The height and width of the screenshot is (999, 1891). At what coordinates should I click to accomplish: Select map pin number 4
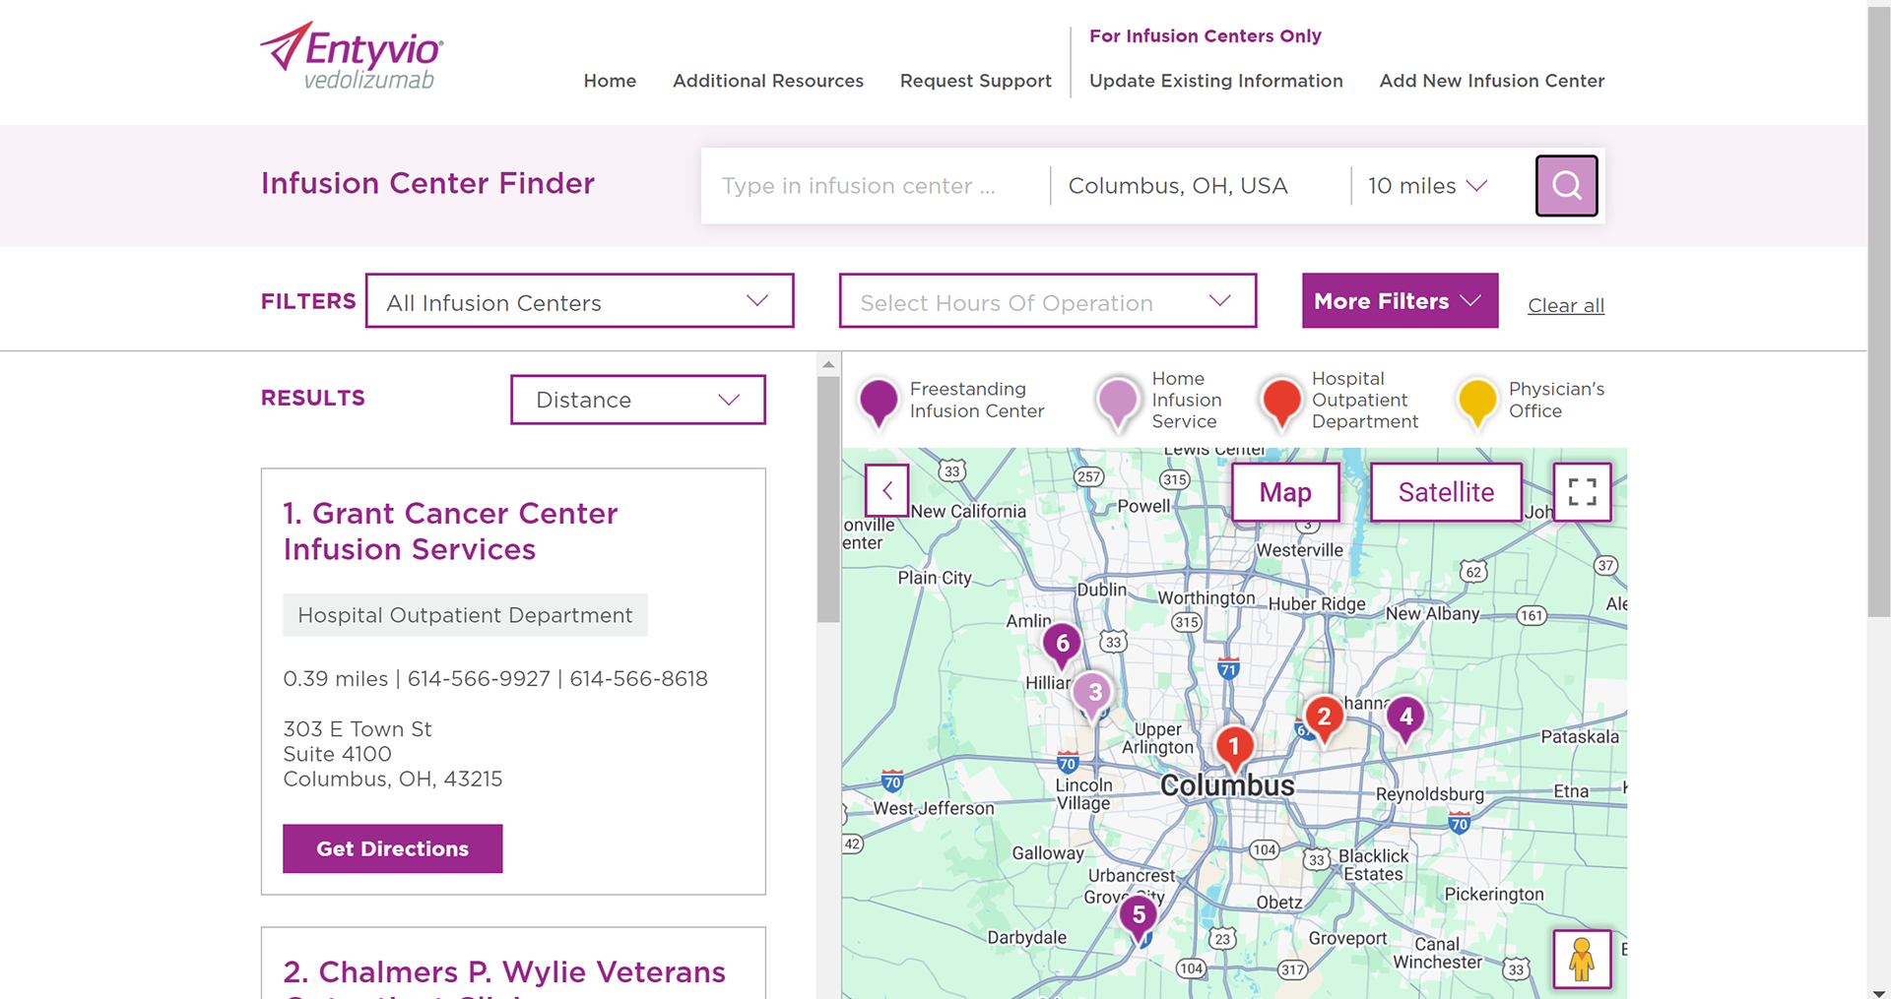[1406, 718]
